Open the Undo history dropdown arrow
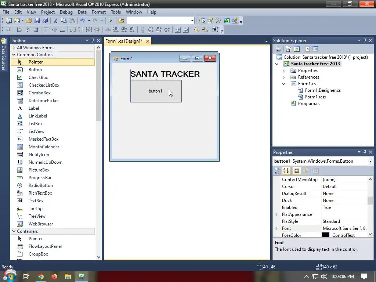376x282 pixels. 89,21
